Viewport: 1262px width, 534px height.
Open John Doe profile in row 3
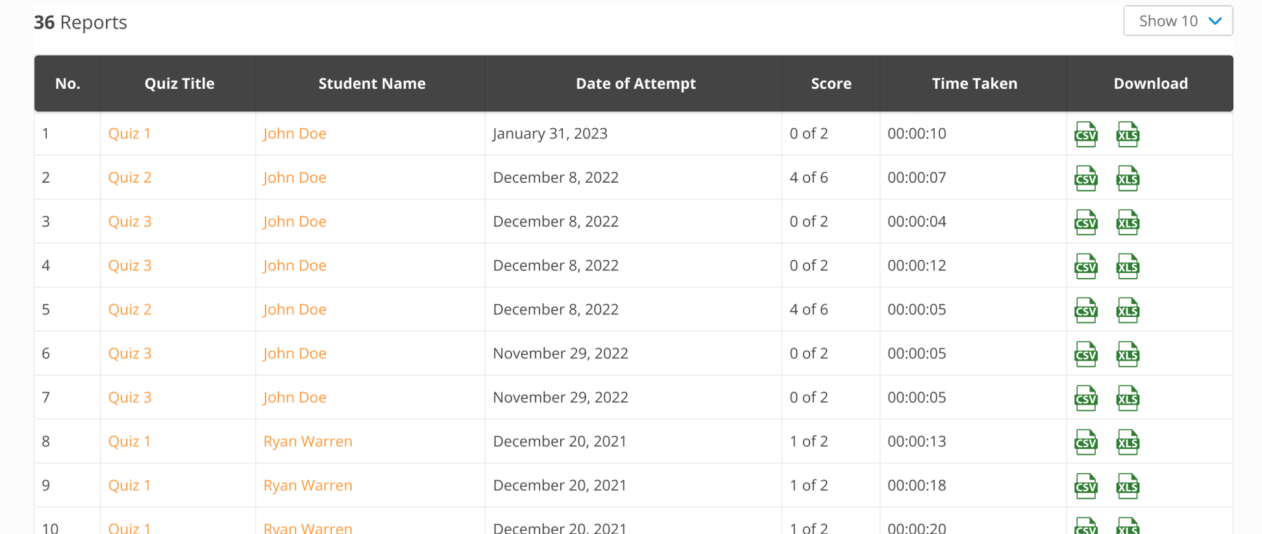(295, 222)
